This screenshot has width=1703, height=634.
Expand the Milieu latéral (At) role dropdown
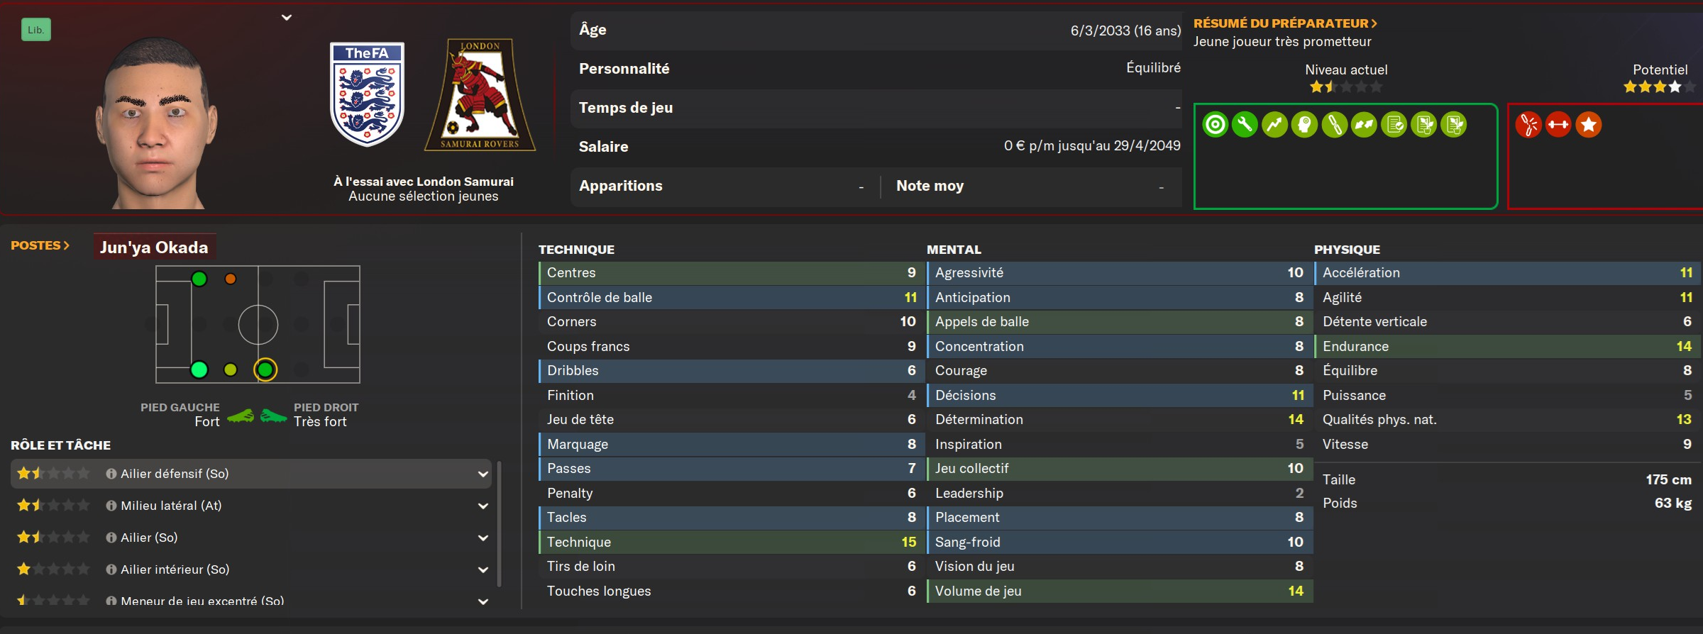(483, 506)
